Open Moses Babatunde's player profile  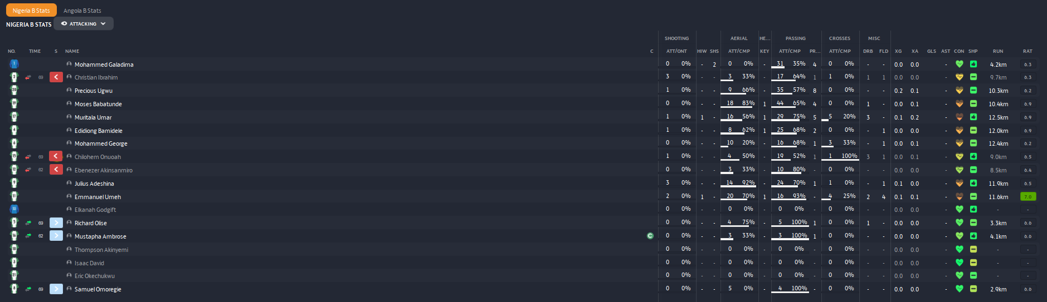click(x=98, y=104)
